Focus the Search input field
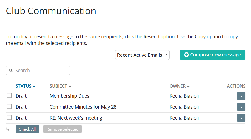 tap(41, 71)
